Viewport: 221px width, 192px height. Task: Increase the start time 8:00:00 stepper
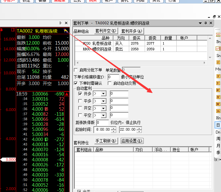(x=114, y=128)
